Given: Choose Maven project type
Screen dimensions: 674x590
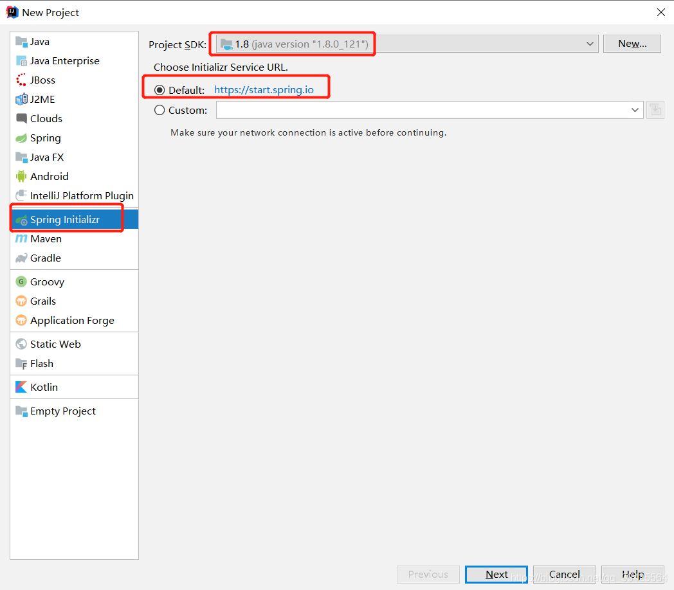Looking at the screenshot, I should tap(75, 238).
